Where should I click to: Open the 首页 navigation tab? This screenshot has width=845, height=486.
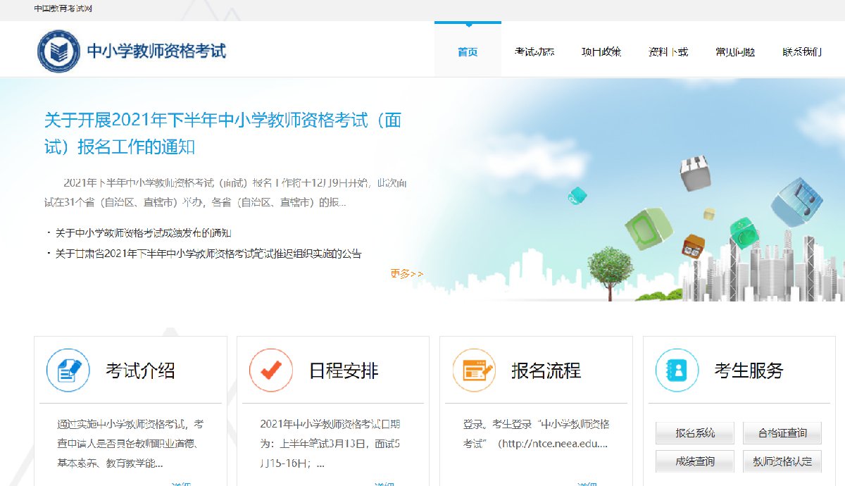[x=468, y=50]
